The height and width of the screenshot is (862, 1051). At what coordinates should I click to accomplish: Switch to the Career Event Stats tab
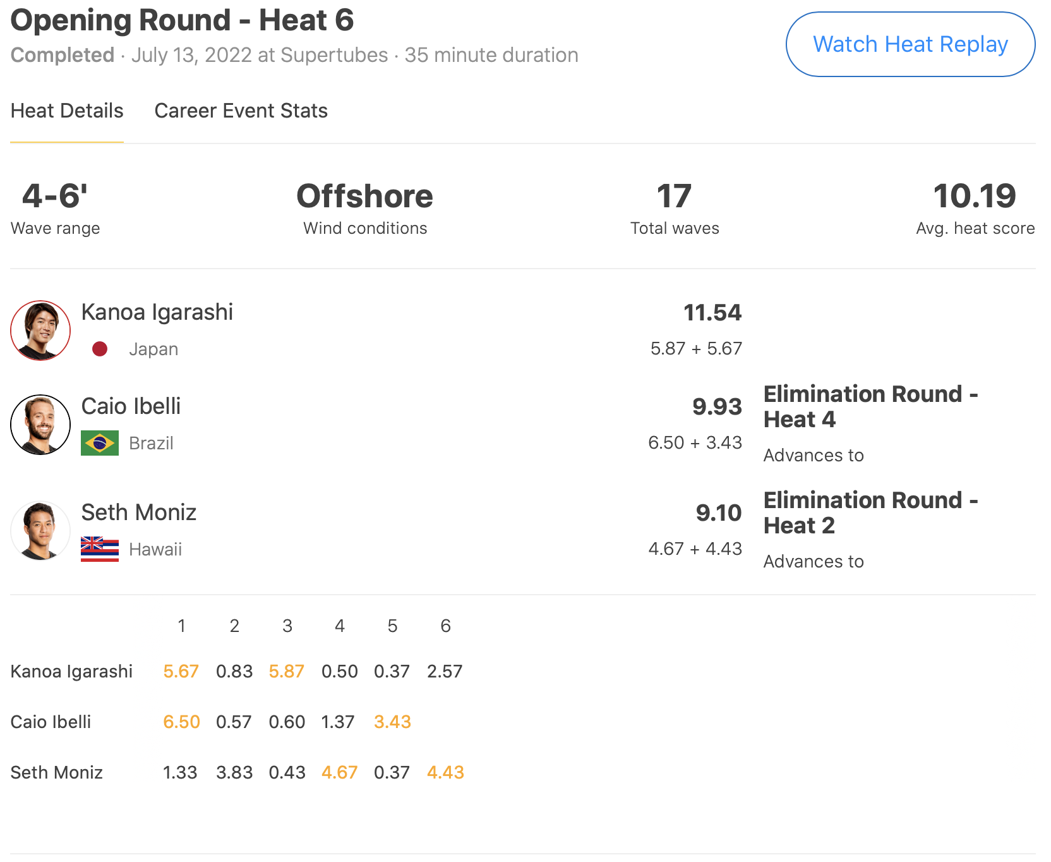[241, 111]
